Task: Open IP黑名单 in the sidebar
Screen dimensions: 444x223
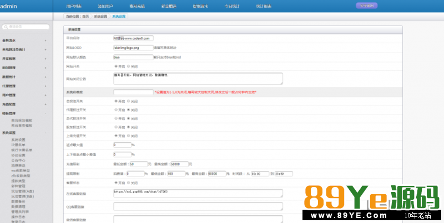Action: click(18, 144)
